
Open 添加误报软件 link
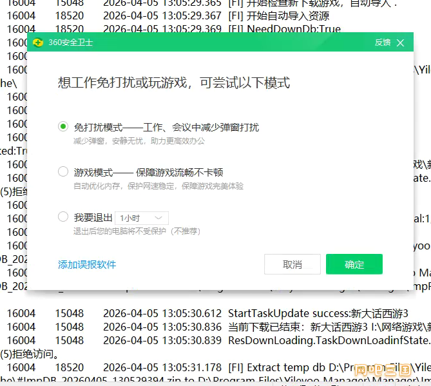coord(87,264)
